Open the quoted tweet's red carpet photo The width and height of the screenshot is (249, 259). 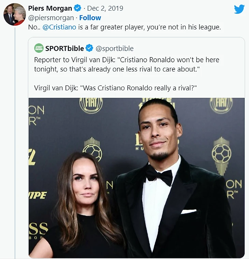[x=136, y=178]
